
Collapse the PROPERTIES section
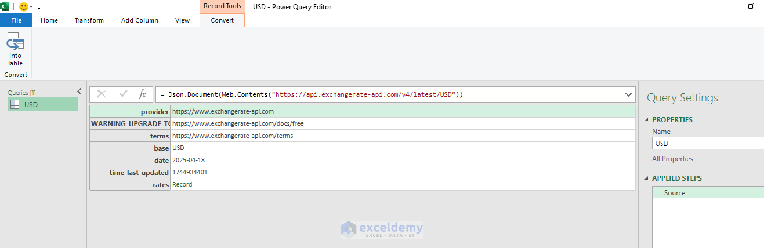point(647,120)
